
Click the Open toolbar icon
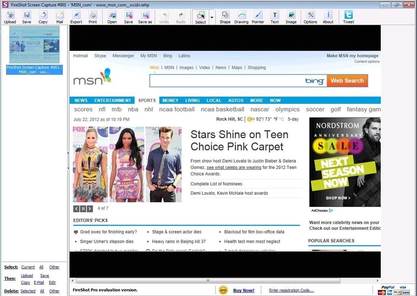click(112, 17)
